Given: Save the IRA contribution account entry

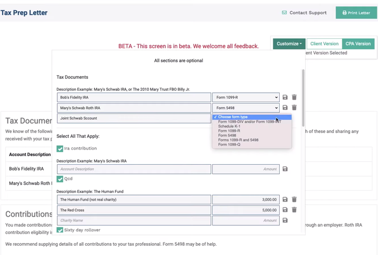Looking at the screenshot, I should click(285, 169).
